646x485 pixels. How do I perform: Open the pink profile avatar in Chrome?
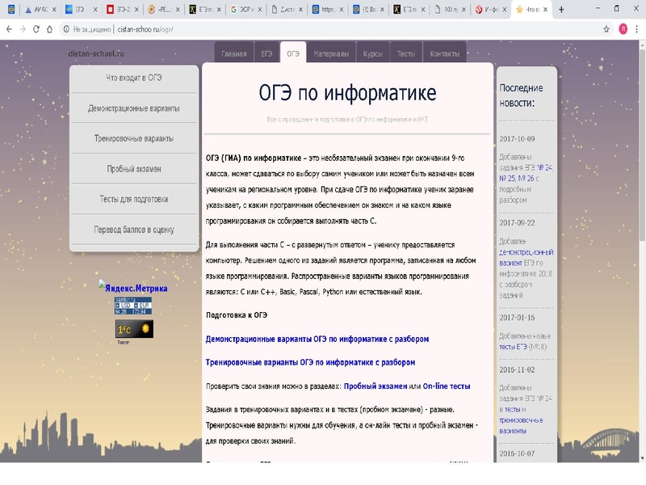[x=623, y=27]
